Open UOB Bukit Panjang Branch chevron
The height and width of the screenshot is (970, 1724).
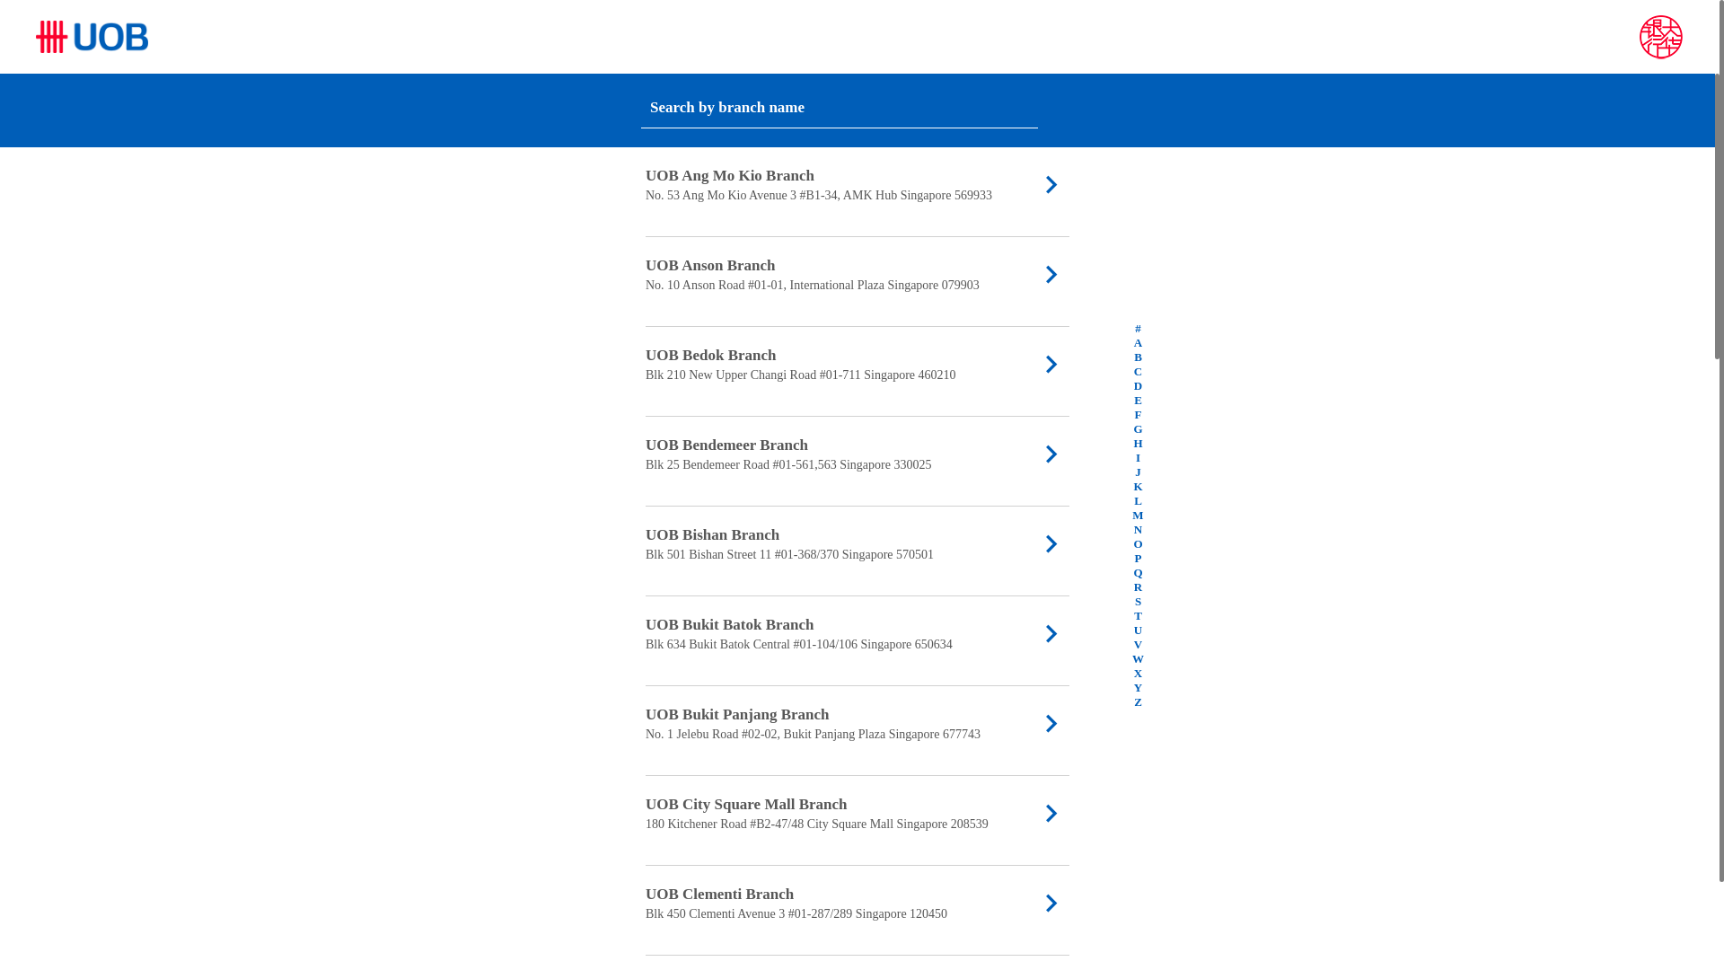[x=1051, y=724]
